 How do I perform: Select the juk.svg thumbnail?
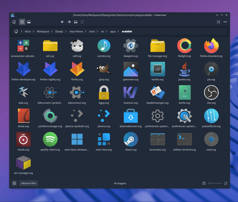pyautogui.click(x=211, y=69)
